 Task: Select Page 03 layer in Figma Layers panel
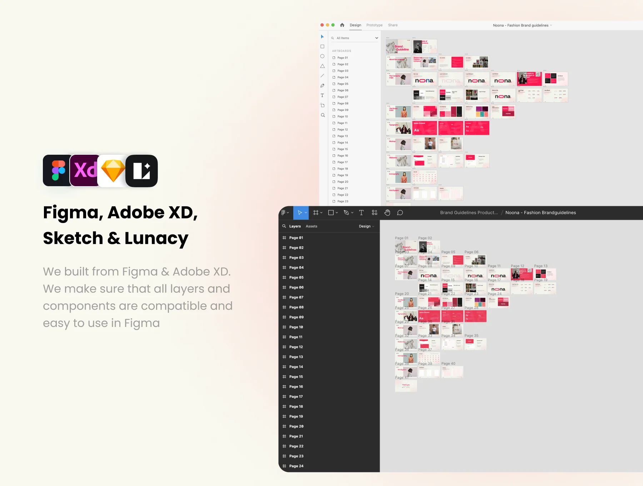(329, 258)
